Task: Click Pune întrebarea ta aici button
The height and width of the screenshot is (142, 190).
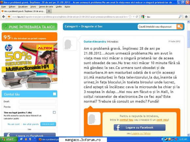Action: 29,27
